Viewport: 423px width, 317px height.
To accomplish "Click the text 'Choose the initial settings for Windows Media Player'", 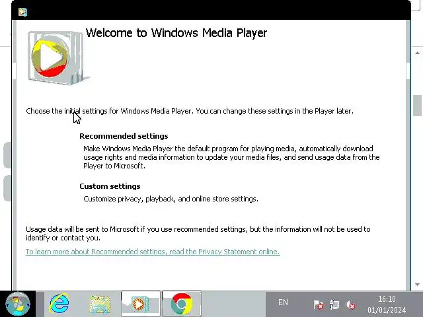I will tap(108, 111).
